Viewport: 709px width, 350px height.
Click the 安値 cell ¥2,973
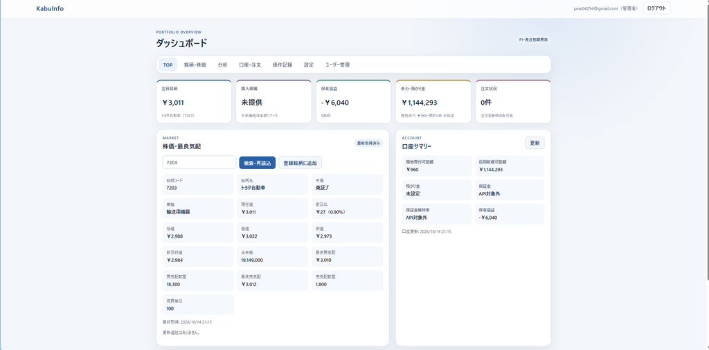click(x=348, y=232)
